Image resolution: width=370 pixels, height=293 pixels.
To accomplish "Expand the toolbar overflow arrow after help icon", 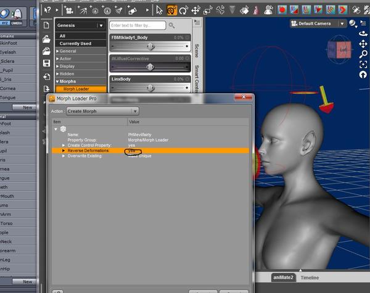I will 57,10.
